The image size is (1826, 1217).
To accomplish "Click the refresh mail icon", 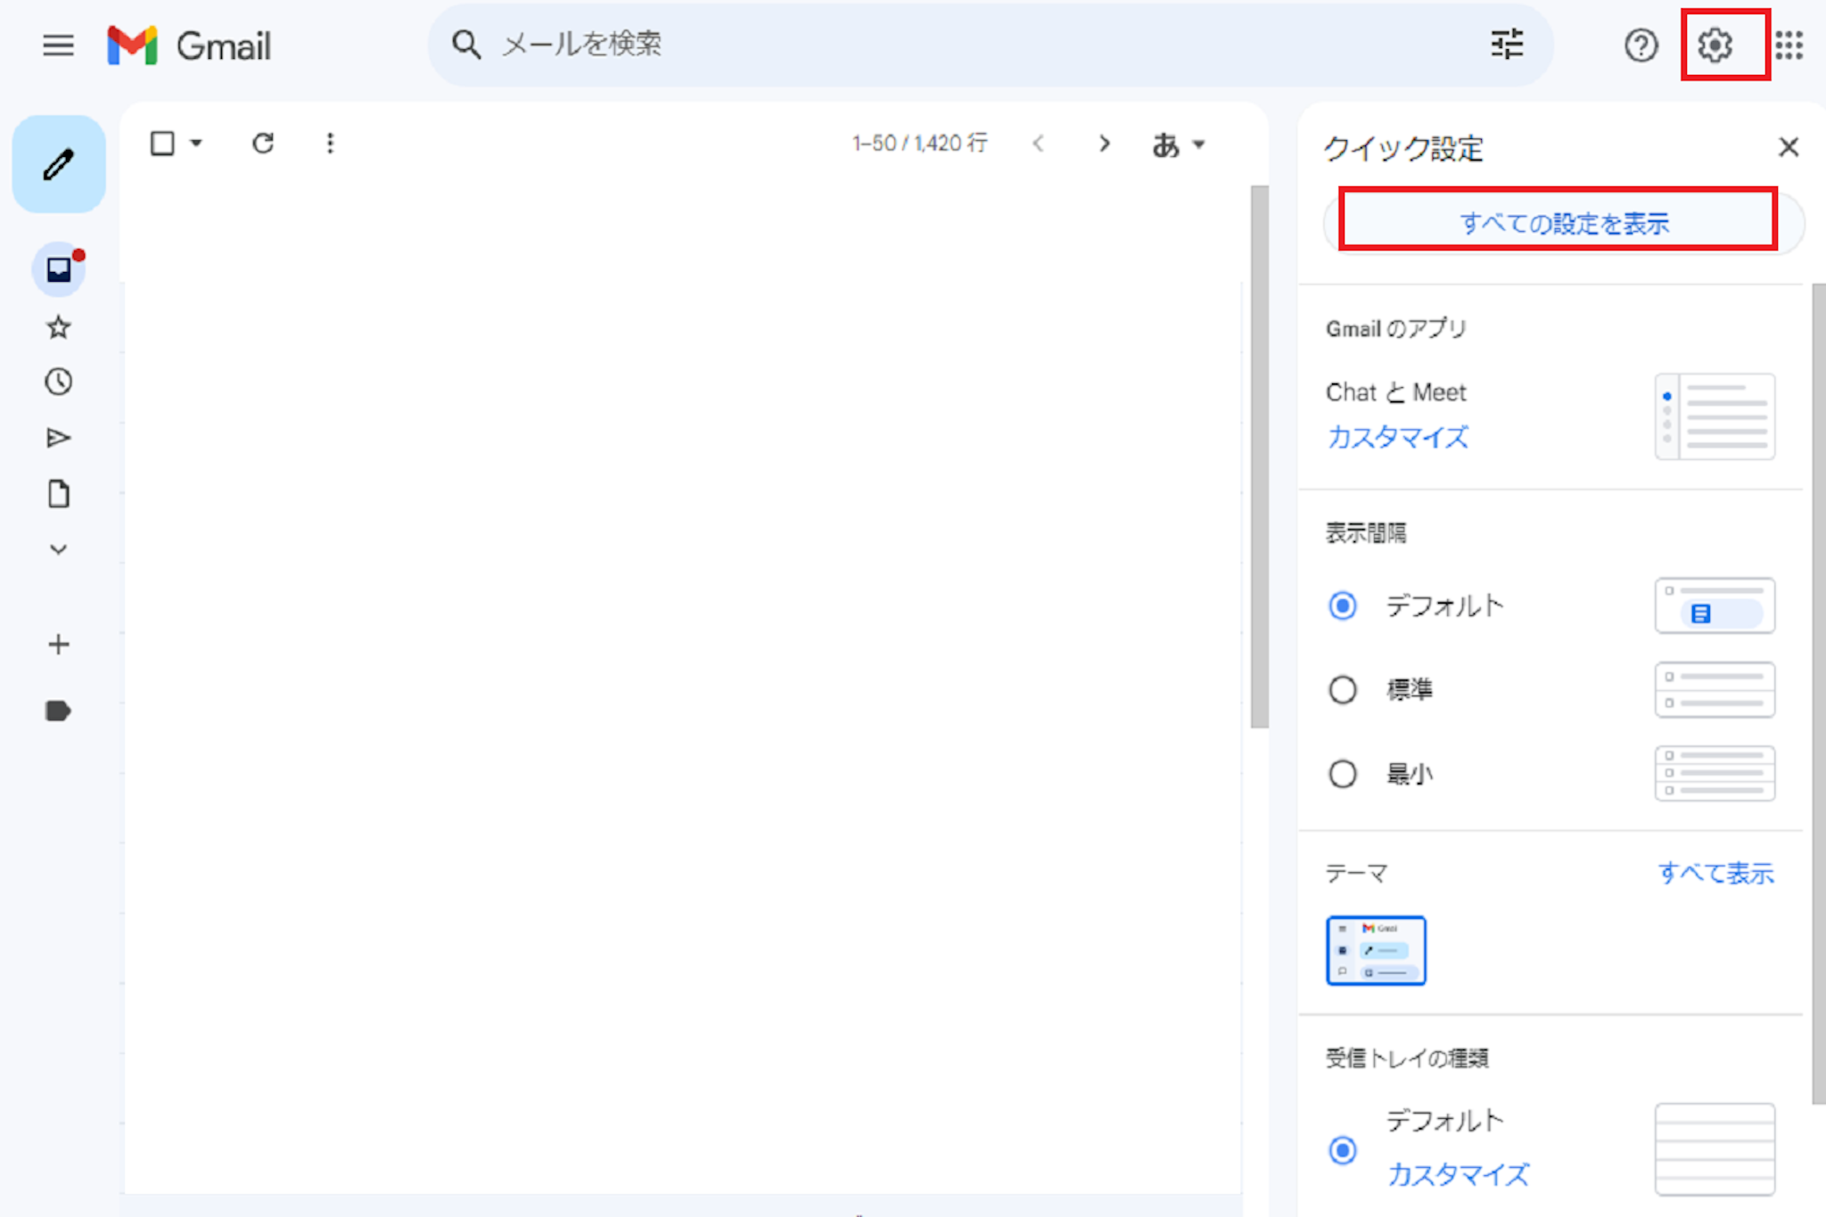I will coord(263,144).
